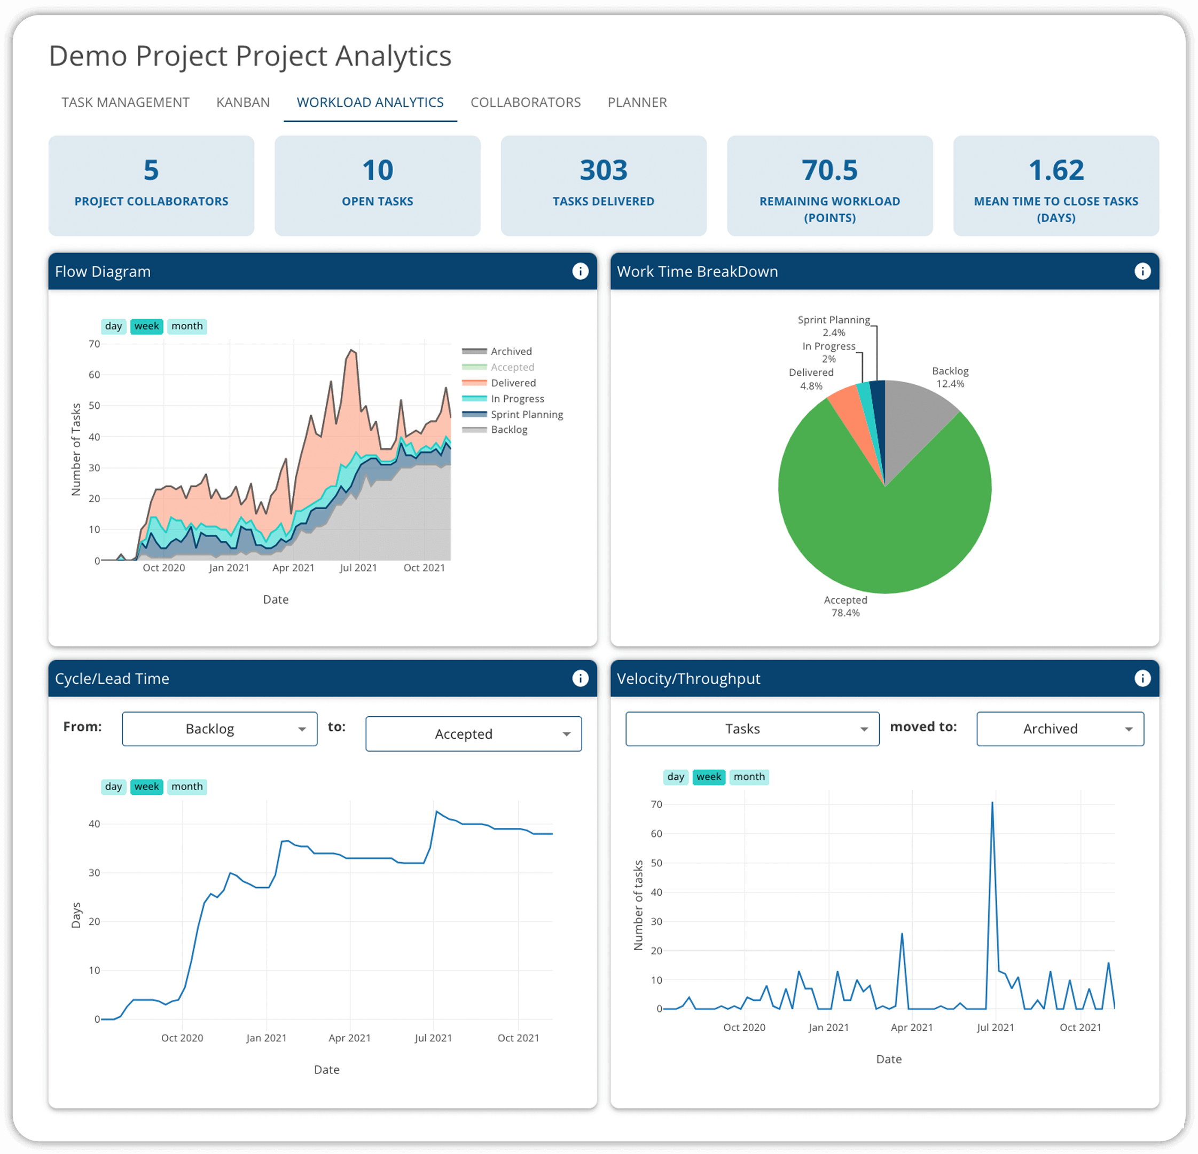Click the Flow Diagram info icon
Image resolution: width=1198 pixels, height=1154 pixels.
(x=580, y=271)
